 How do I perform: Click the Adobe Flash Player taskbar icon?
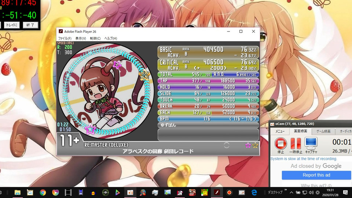(x=217, y=192)
